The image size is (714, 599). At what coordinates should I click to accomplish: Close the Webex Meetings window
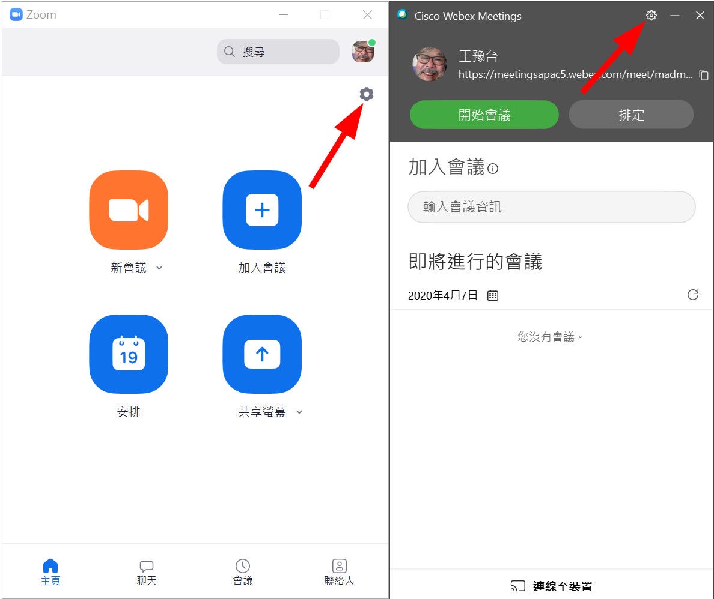pyautogui.click(x=700, y=16)
